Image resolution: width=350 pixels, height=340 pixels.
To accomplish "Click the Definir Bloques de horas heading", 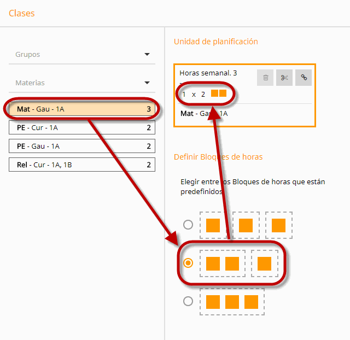I will coord(218,157).
